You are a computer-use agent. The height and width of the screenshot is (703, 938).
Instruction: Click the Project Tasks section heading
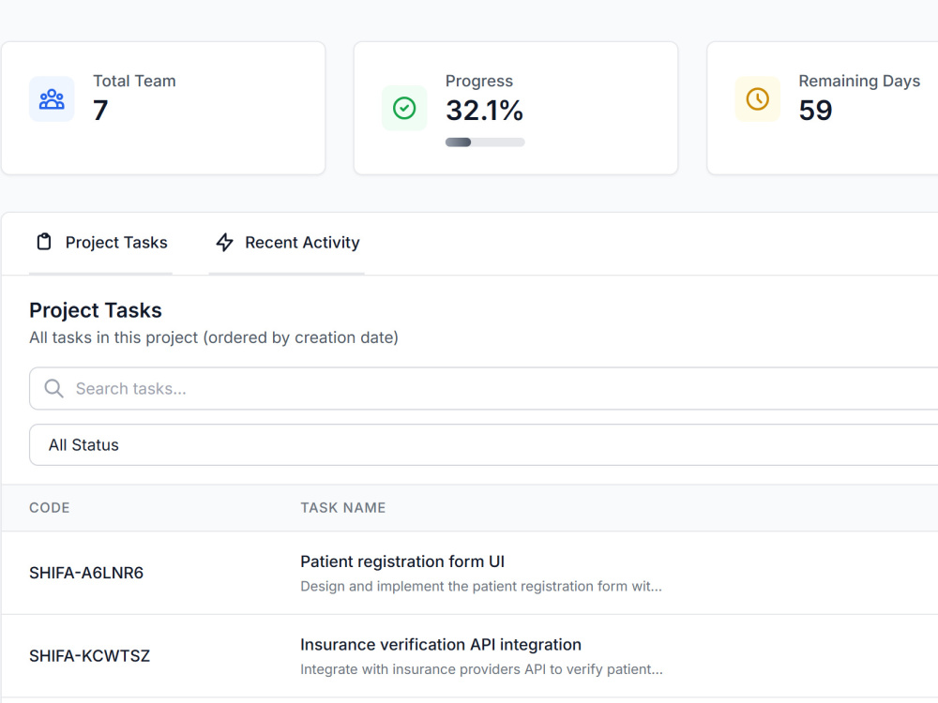(96, 310)
